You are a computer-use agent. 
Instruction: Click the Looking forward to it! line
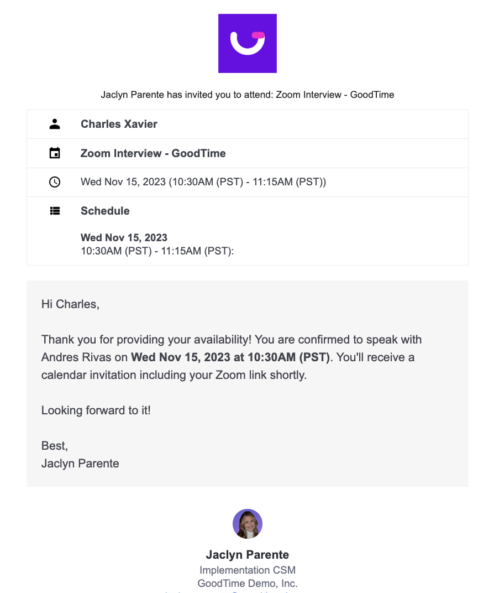tap(96, 410)
